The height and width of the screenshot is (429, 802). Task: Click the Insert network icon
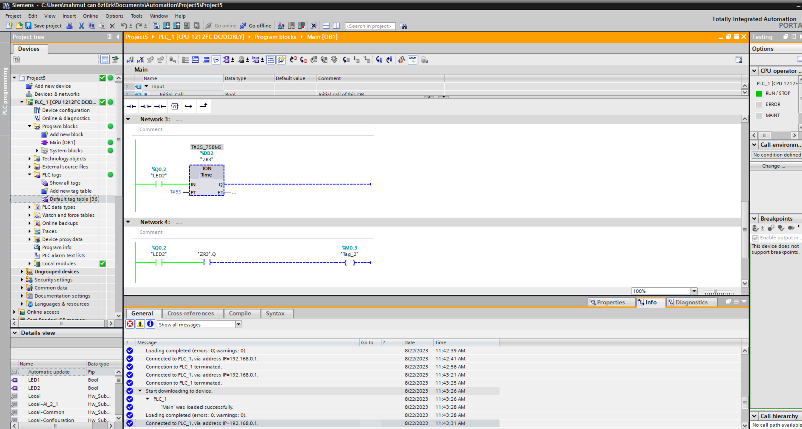130,60
